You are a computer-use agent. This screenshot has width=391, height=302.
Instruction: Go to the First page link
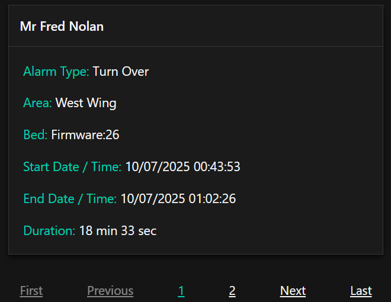tap(31, 291)
